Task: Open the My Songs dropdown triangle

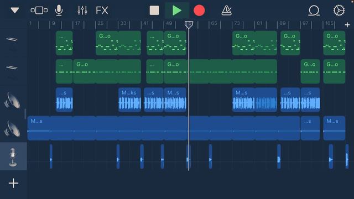Action: [x=15, y=10]
